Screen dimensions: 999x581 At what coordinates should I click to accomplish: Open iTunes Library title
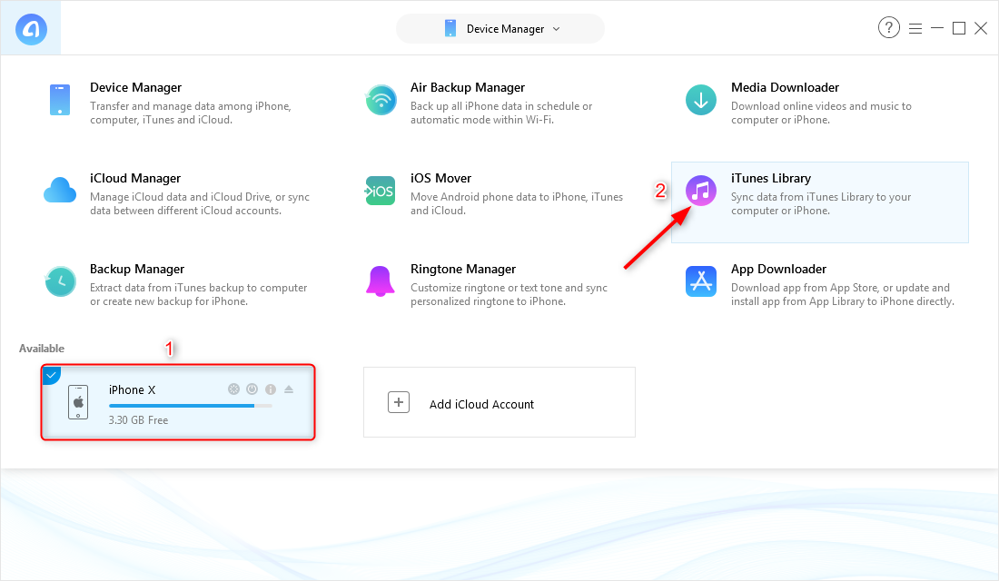[771, 178]
